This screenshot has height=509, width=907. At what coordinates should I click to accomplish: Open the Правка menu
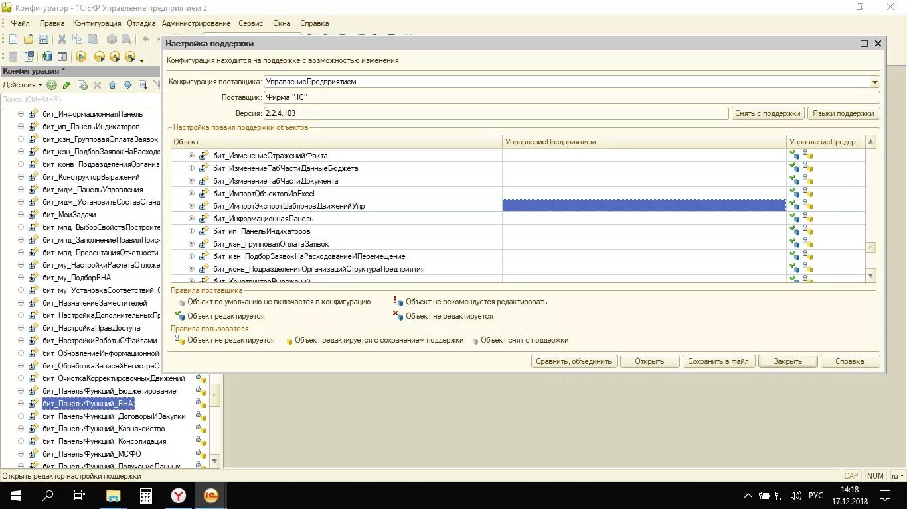[x=52, y=23]
